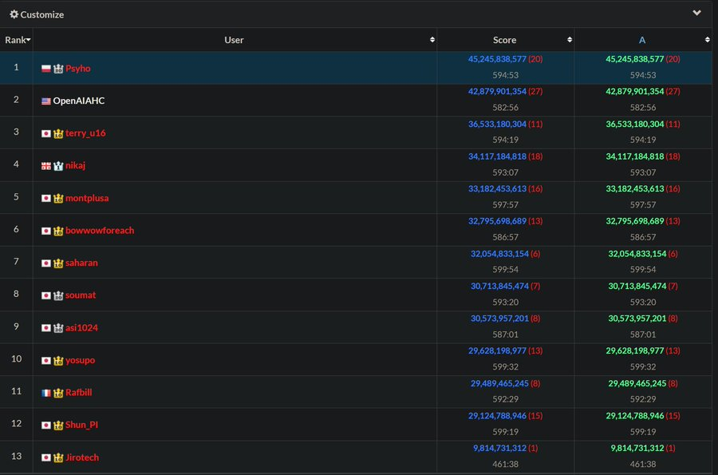Viewport: 718px width, 475px height.
Task: Sort by problem A column arrows
Action: pos(707,40)
